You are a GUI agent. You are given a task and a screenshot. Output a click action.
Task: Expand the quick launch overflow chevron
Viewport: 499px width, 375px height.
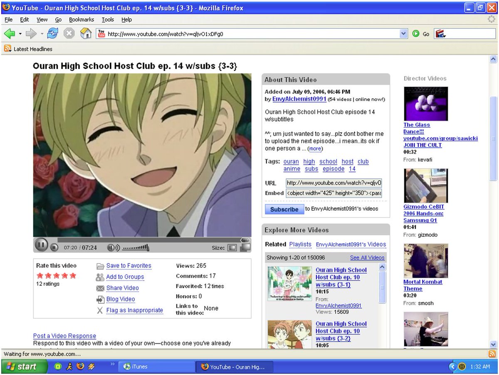pyautogui.click(x=112, y=364)
